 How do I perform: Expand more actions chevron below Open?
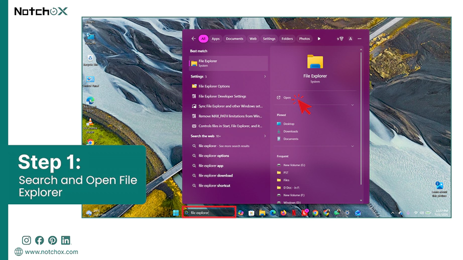352,105
